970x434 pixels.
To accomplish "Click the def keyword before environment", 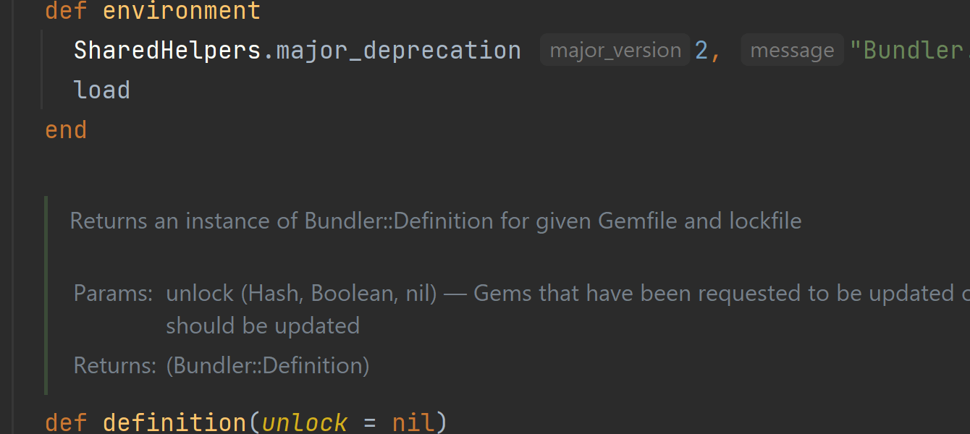I will click(66, 11).
